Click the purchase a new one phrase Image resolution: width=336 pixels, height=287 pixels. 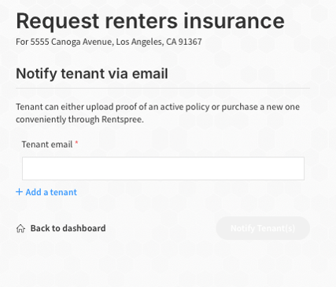(x=260, y=107)
